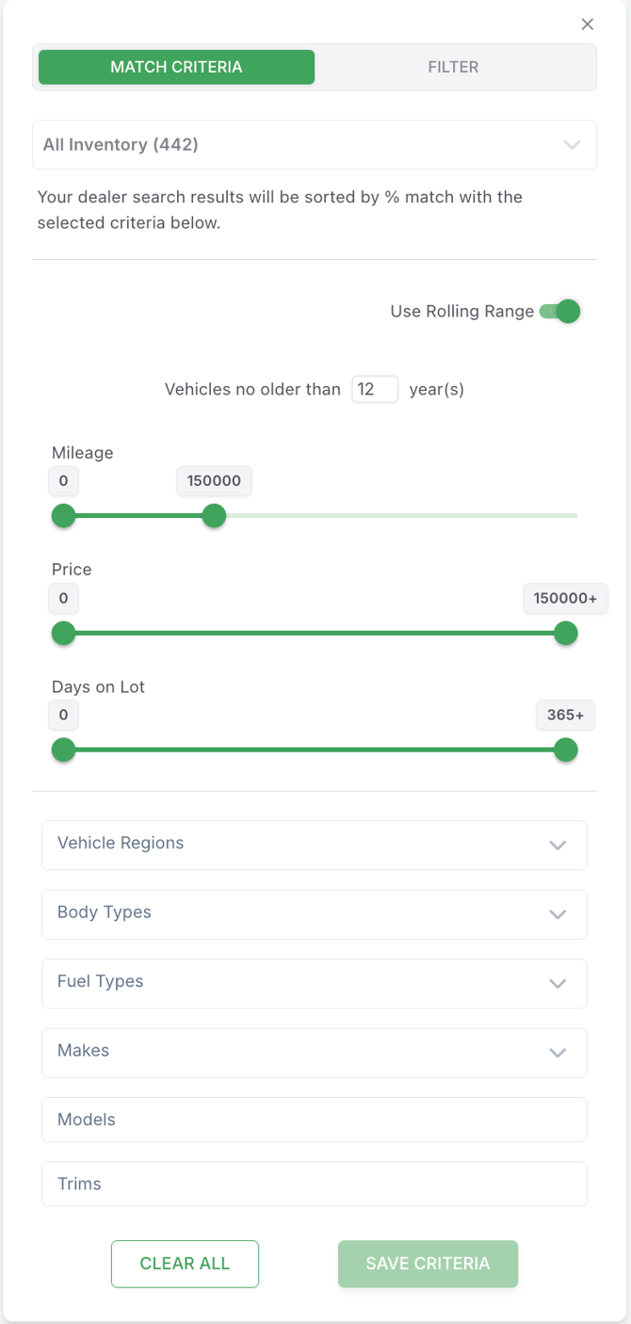
Task: Click the Mileage minimum slider handle
Action: point(63,516)
